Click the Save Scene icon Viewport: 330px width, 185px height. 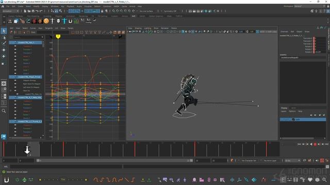[x=33, y=11]
